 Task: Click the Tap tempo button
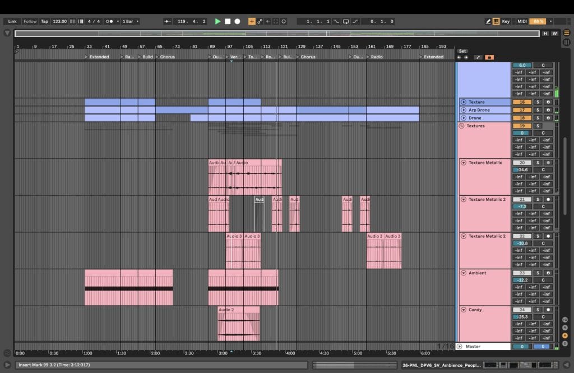coord(44,21)
